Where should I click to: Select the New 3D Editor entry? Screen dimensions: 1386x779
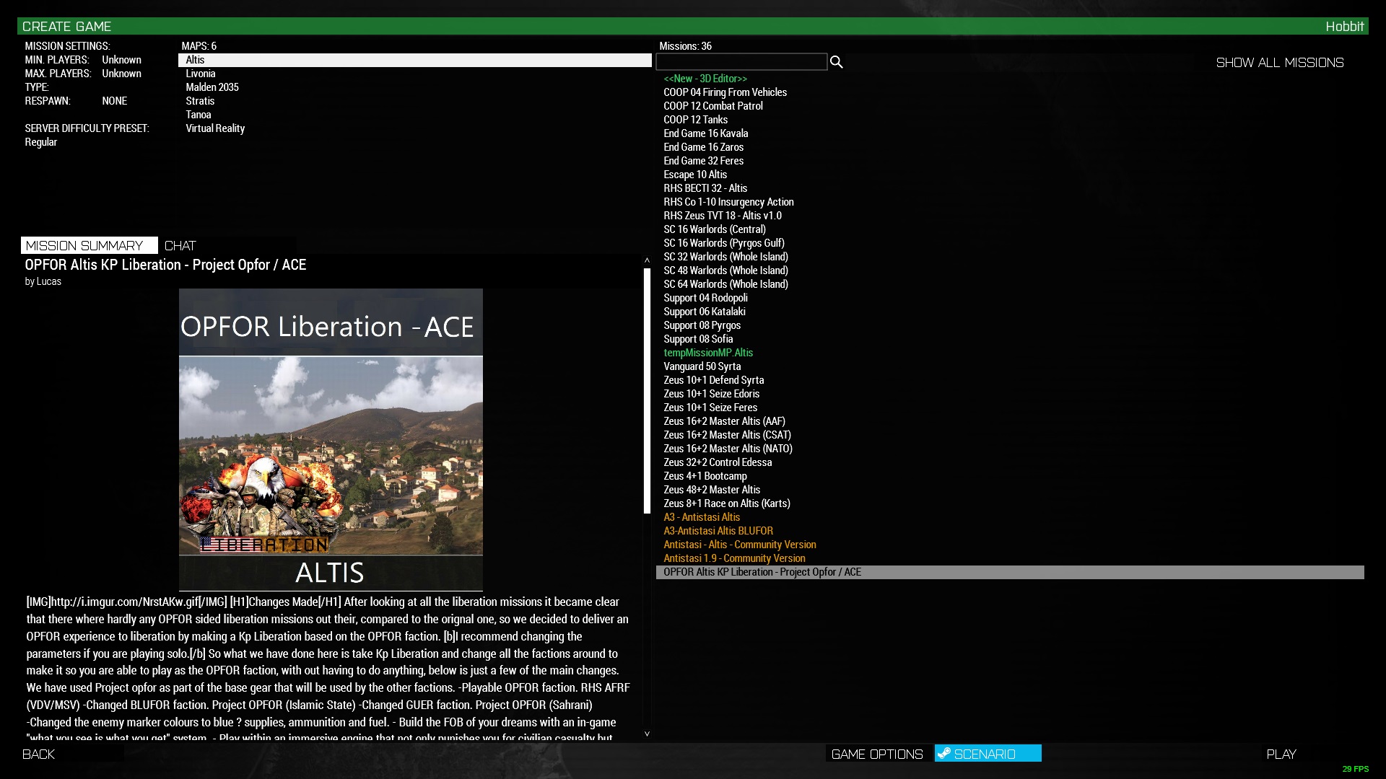tap(705, 79)
